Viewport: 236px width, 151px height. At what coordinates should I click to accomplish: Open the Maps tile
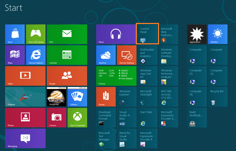(15, 55)
